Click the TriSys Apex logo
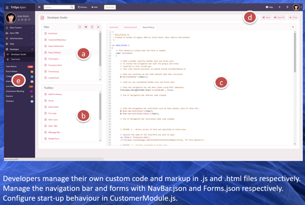This screenshot has width=305, height=205. pyautogui.click(x=16, y=7)
